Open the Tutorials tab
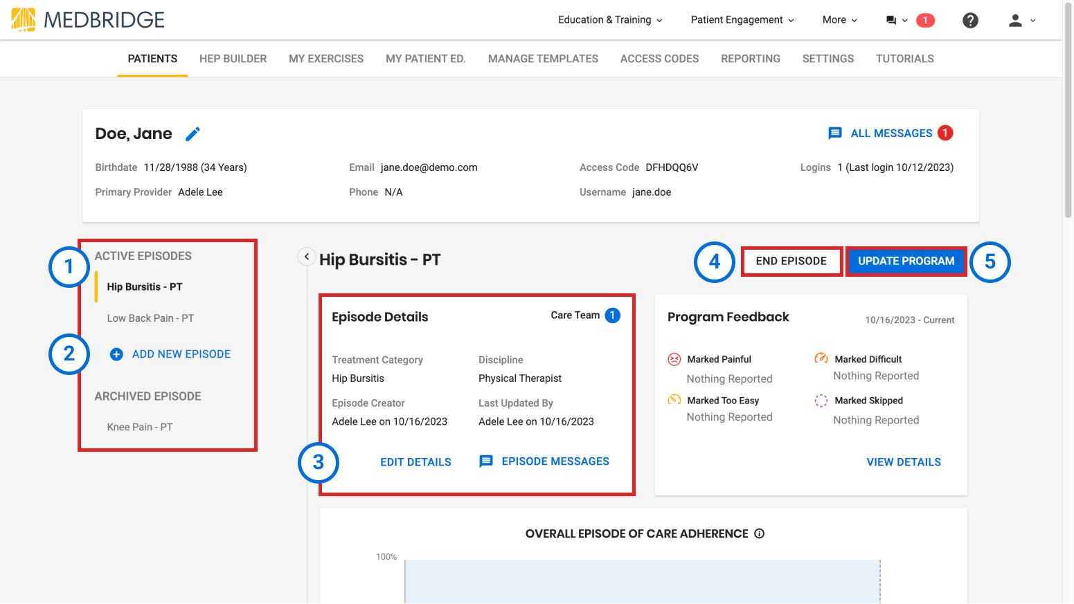Image resolution: width=1074 pixels, height=604 pixels. (905, 59)
